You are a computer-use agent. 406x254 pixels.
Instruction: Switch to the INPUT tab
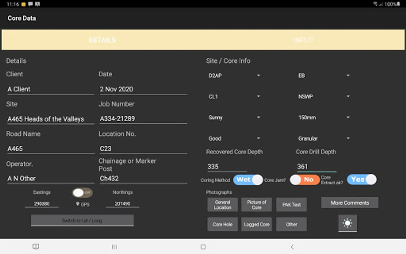(x=304, y=40)
